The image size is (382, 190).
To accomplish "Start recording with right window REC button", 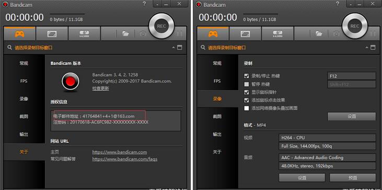I will (355, 26).
